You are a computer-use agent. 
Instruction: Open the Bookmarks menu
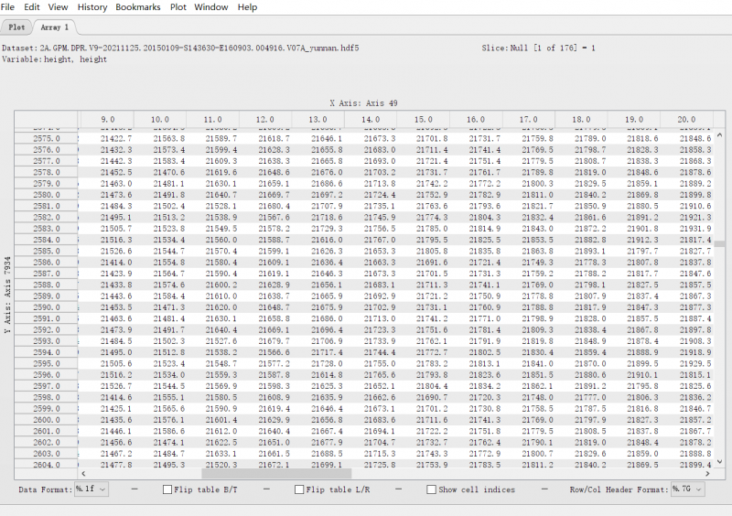point(137,7)
